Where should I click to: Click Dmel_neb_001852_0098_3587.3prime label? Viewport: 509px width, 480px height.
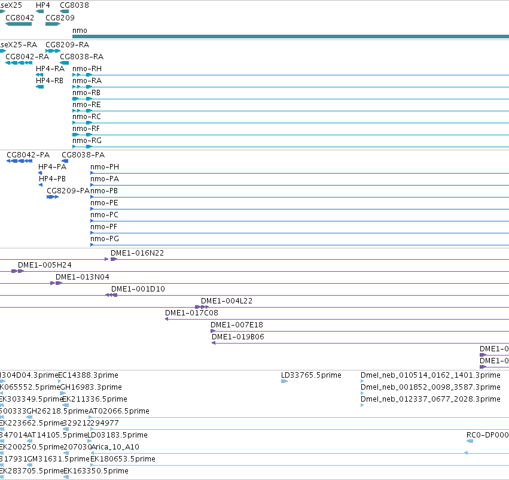click(431, 387)
